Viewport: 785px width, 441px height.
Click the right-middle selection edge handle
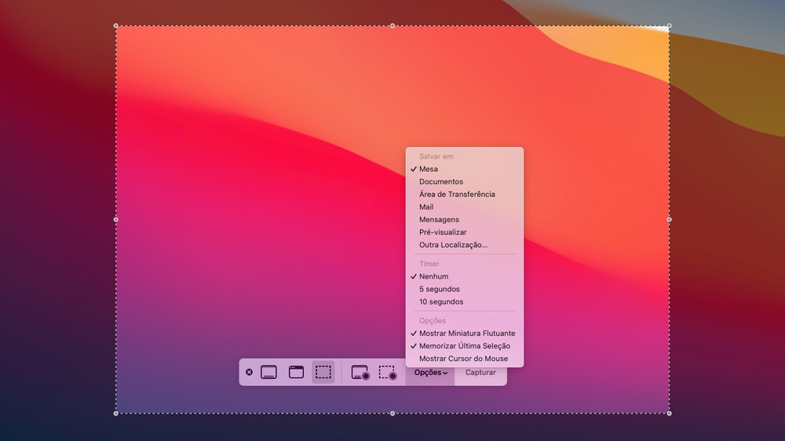[669, 220]
